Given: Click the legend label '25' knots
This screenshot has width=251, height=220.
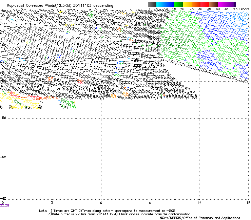Looking at the screenshot, I should coord(191,9).
